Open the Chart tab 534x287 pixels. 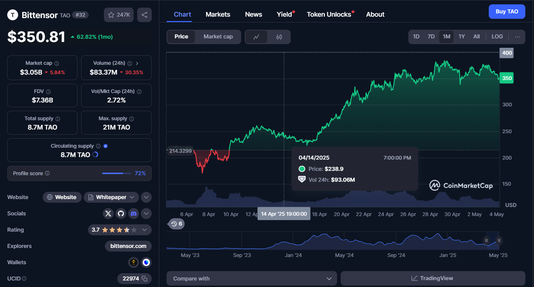point(182,14)
